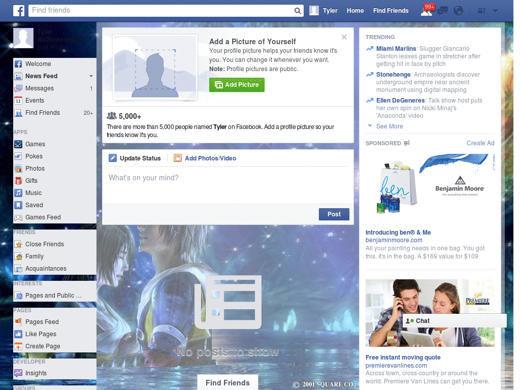The width and height of the screenshot is (520, 390).
Task: Click Create Page plus icon
Action: click(18, 346)
